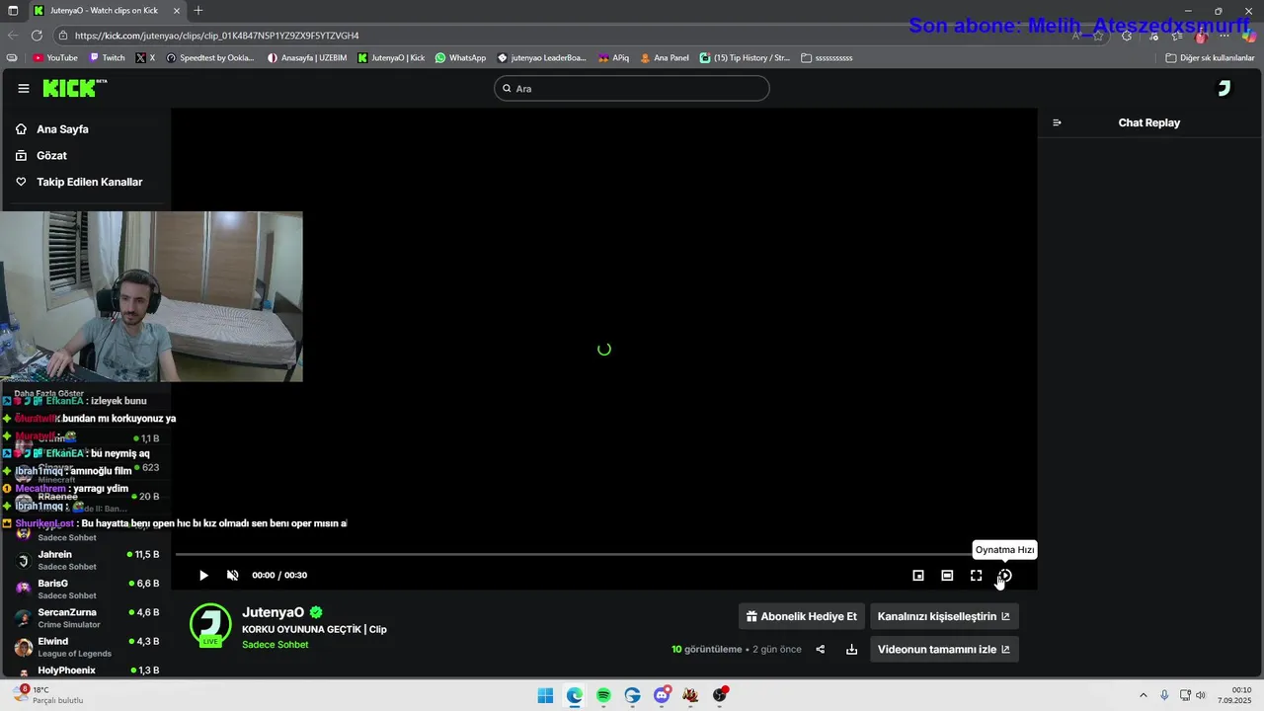
Task: Expand the ssssssssss bookmarks folder
Action: (x=828, y=58)
